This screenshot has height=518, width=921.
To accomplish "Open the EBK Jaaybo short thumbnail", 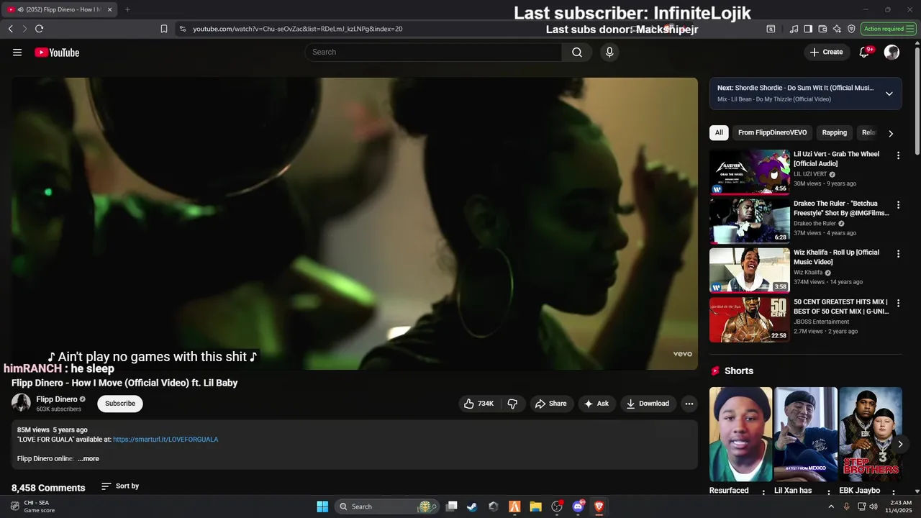I will (871, 435).
